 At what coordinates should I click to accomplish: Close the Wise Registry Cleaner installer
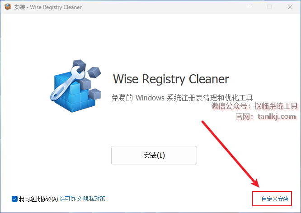pyautogui.click(x=290, y=7)
